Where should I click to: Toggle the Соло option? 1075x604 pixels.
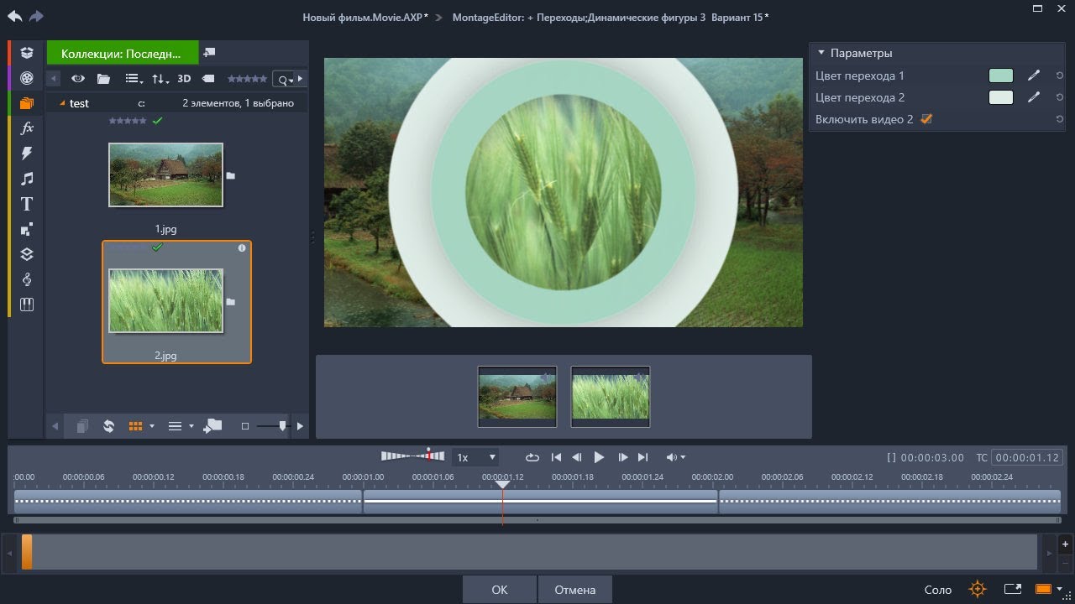point(938,590)
